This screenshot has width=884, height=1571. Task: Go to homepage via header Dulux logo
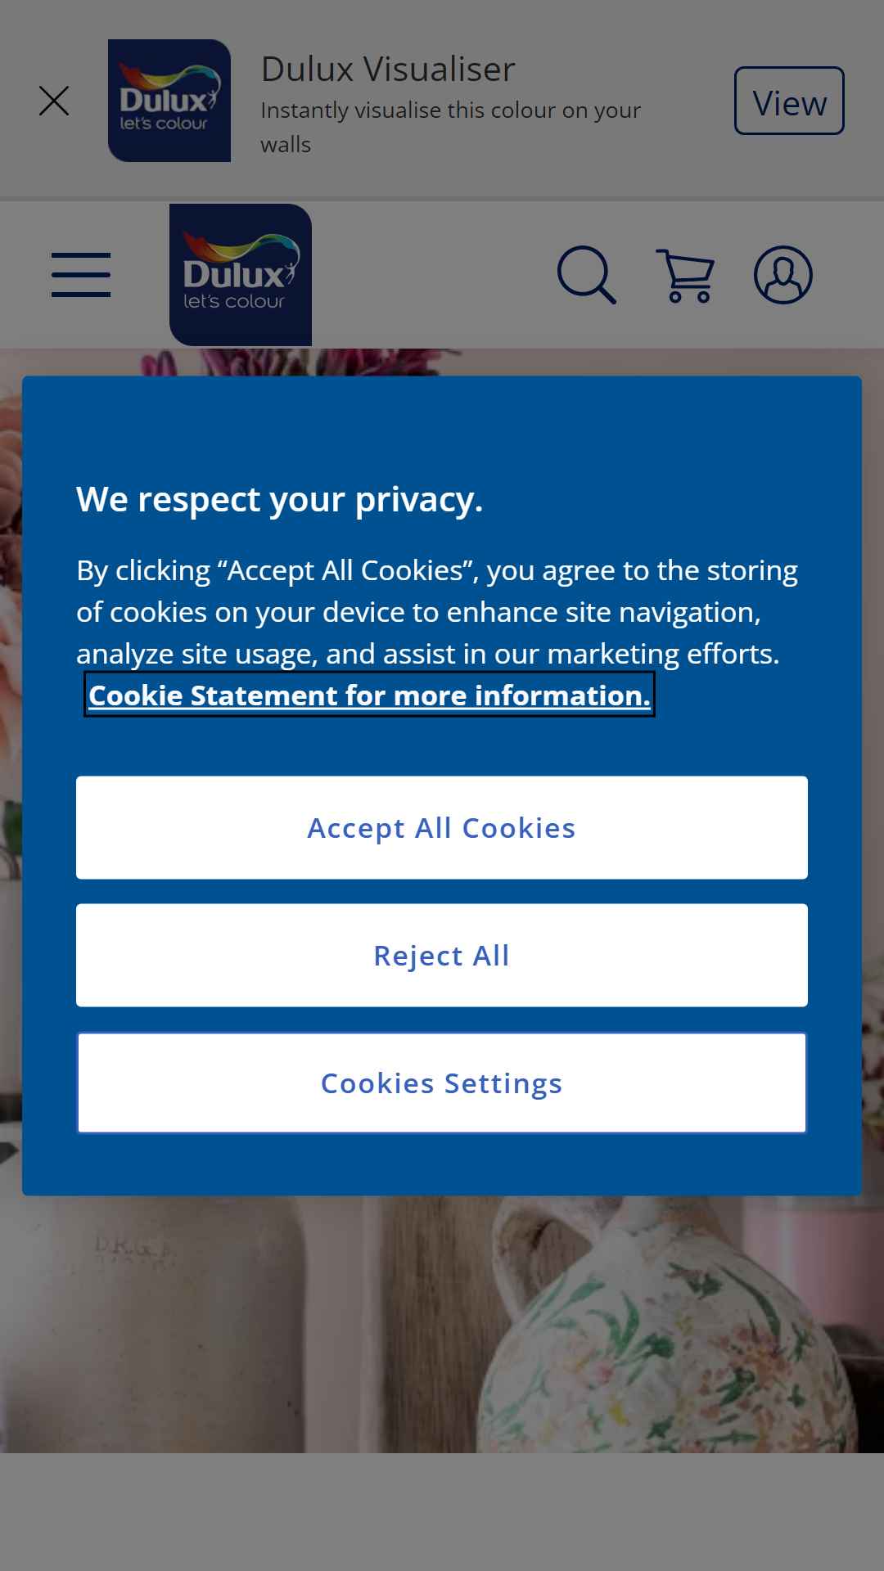pos(241,275)
